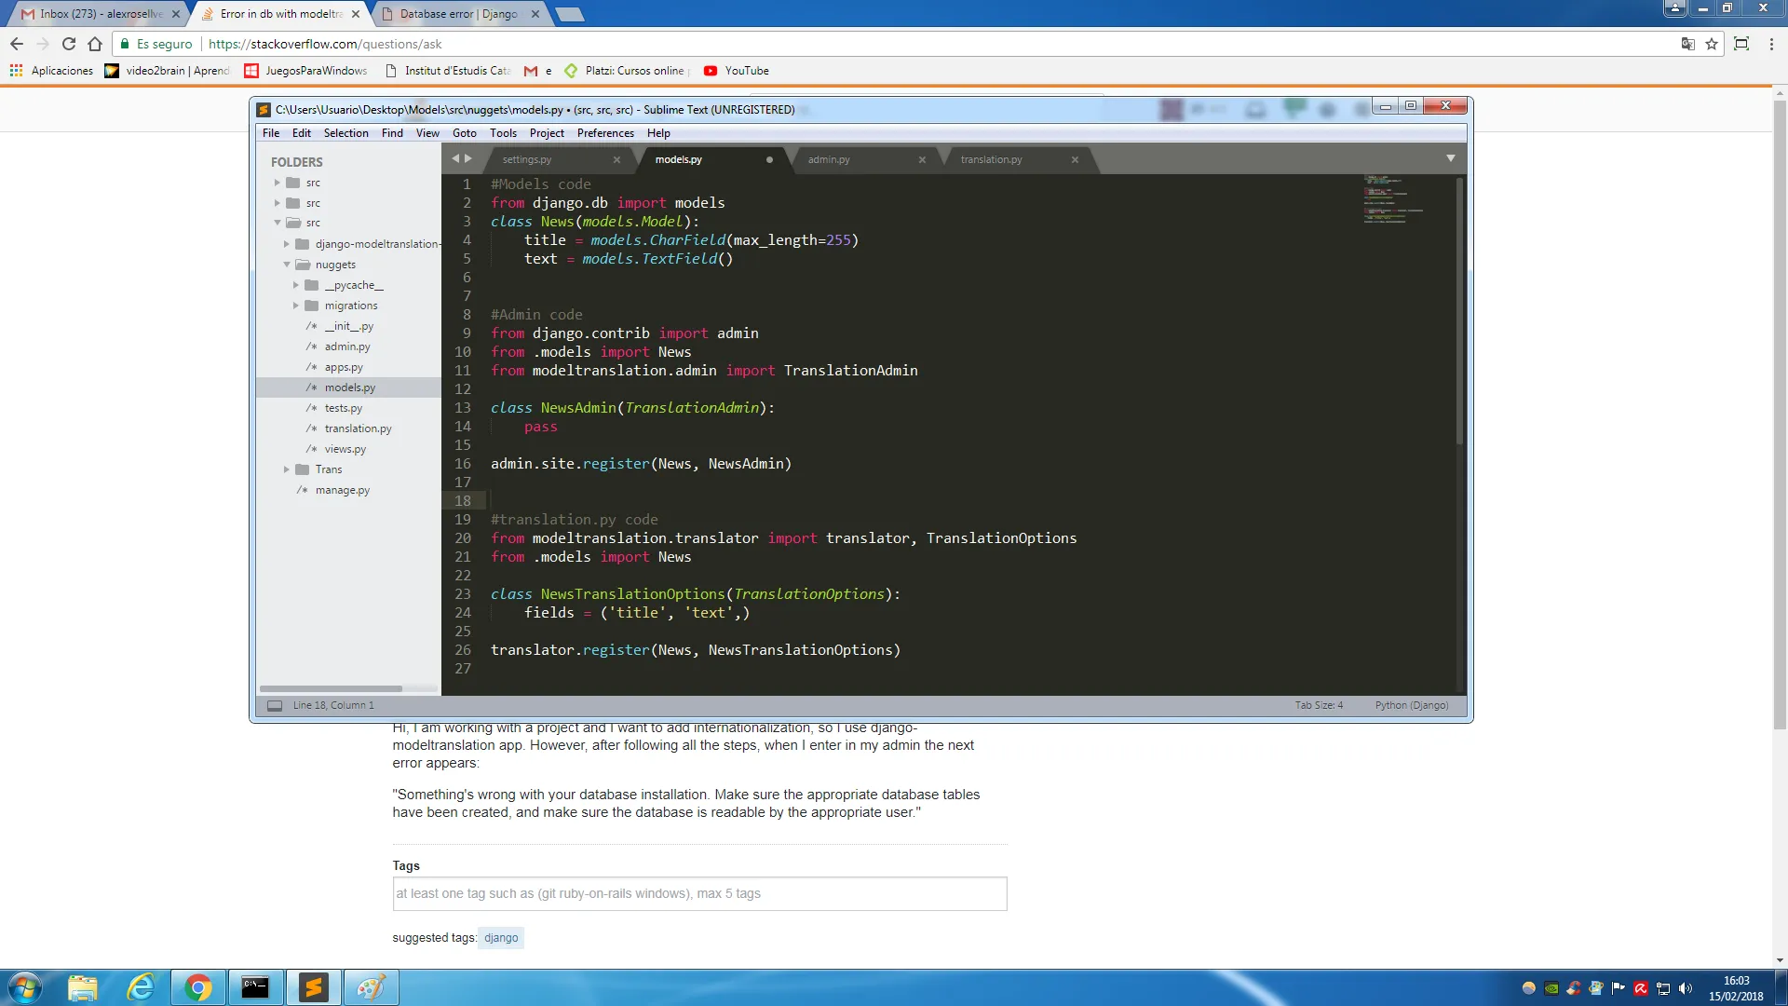Open the Apps grid icon in bookmarks bar
The width and height of the screenshot is (1788, 1006).
pos(16,71)
